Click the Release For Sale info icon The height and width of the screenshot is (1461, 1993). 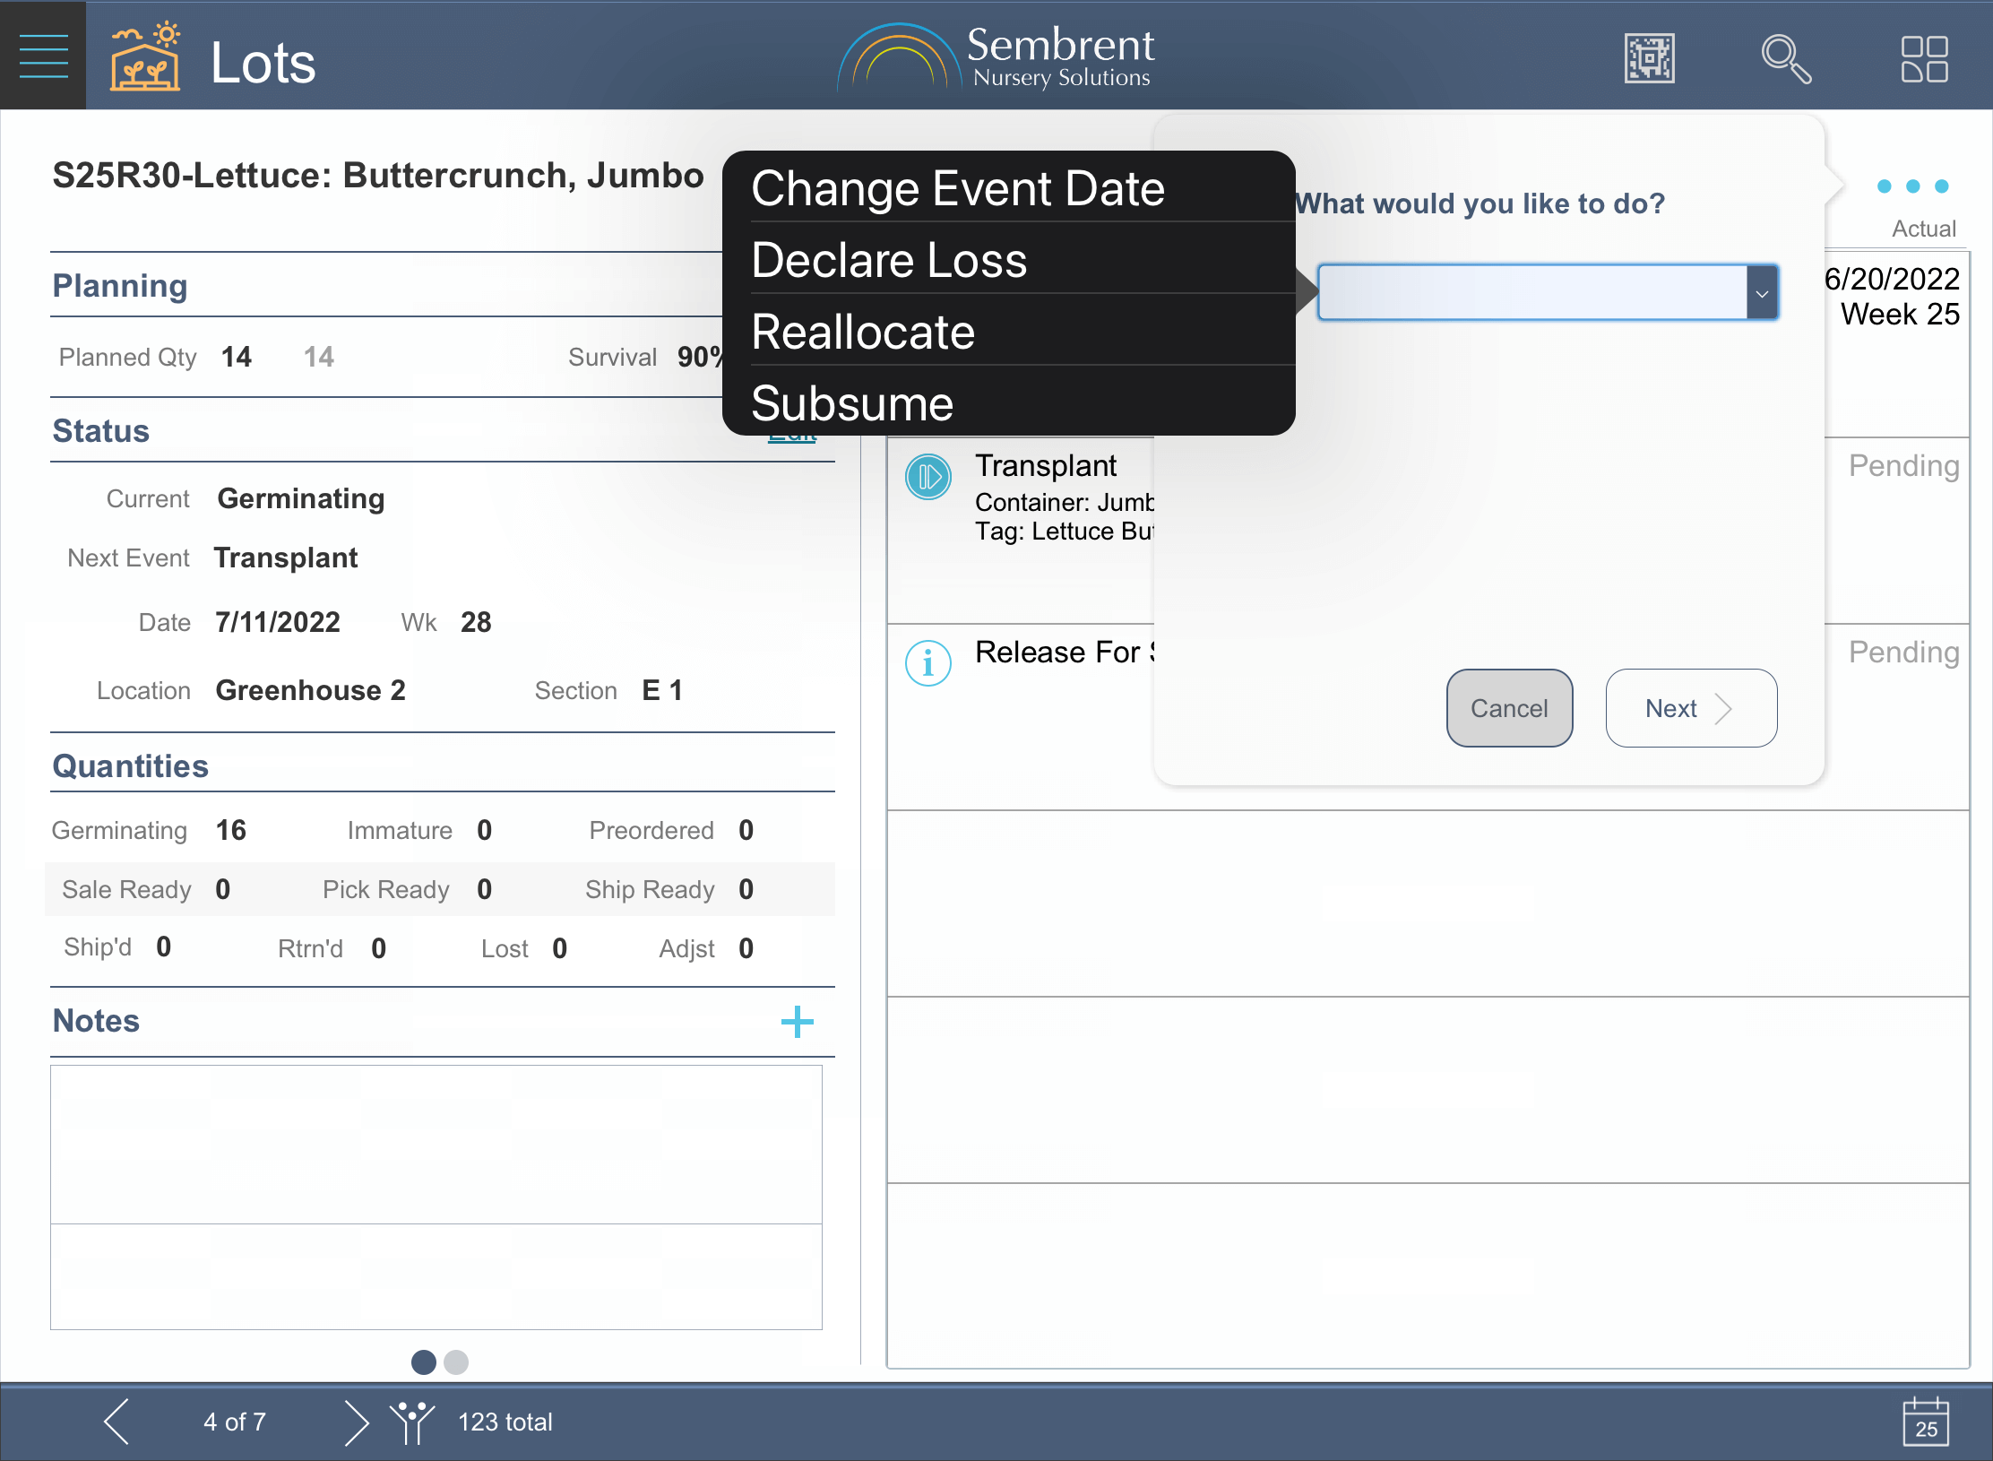coord(927,663)
